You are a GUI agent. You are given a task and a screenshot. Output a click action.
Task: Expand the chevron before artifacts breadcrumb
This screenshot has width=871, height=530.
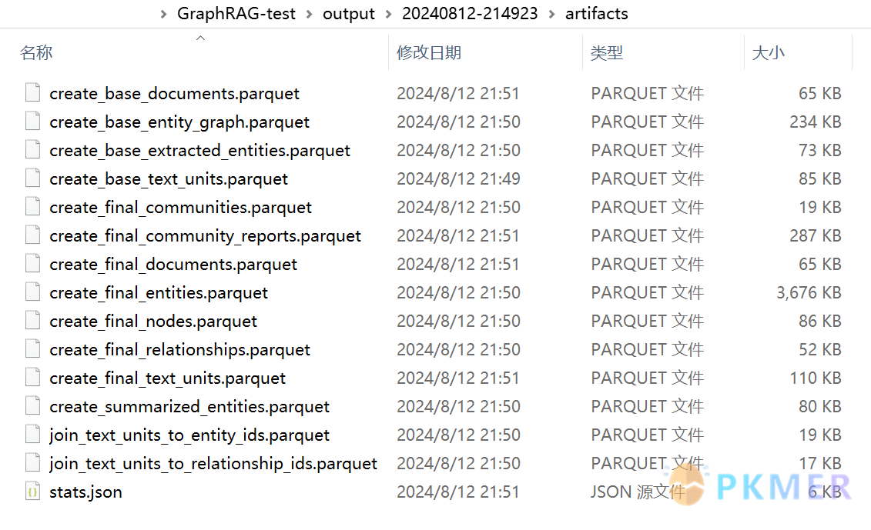pyautogui.click(x=551, y=14)
